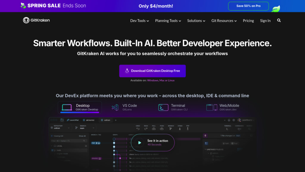305x172 pixels.
Task: Click Show All in the preview left panel
Action: [x=82, y=136]
